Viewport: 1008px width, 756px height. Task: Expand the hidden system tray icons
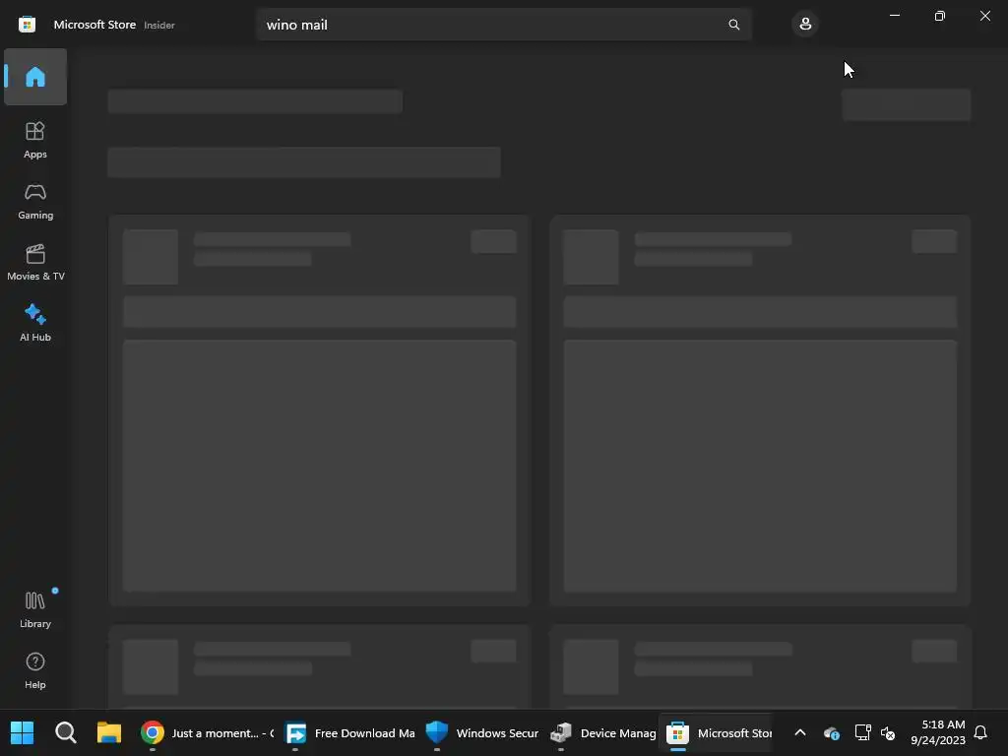click(800, 732)
